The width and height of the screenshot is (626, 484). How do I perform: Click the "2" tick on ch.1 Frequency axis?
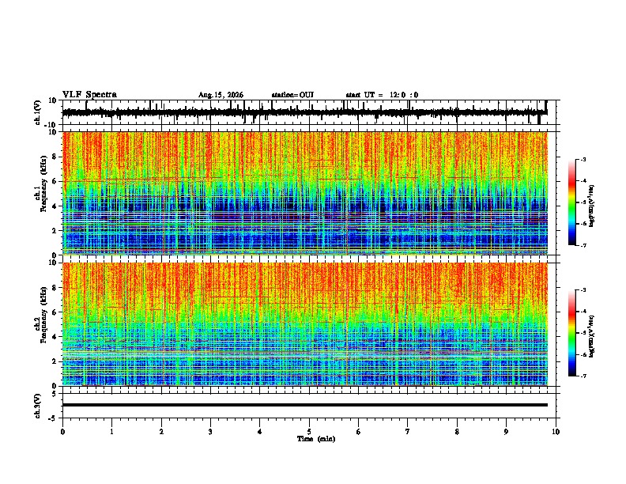pos(55,230)
